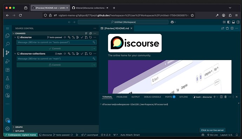The width and height of the screenshot is (242, 139).
Task: Open the Run and Debug view
Action: click(x=7, y=61)
